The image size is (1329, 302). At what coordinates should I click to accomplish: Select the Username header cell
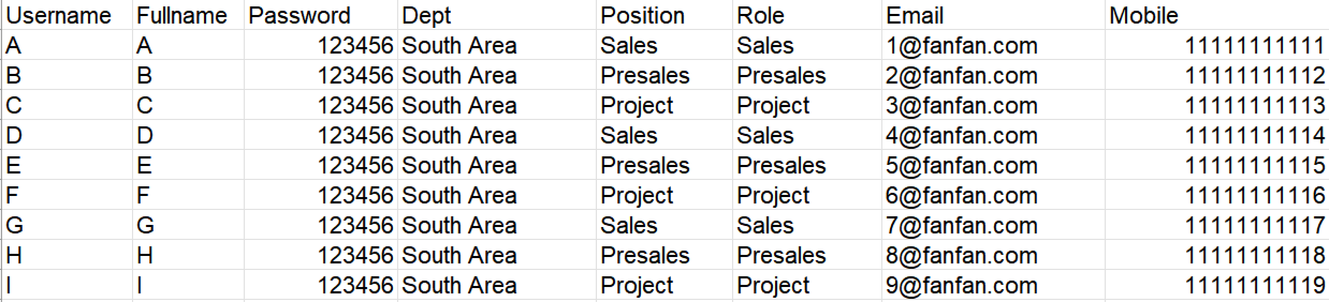pyautogui.click(x=58, y=15)
